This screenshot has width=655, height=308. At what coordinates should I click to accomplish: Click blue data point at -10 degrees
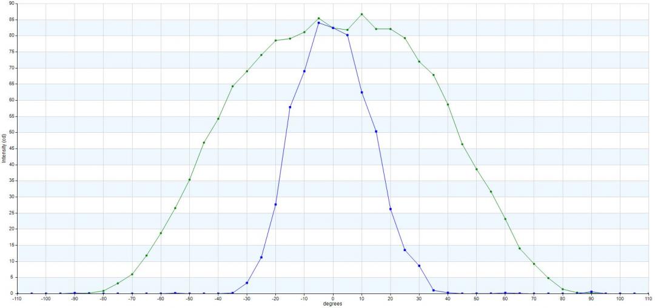click(x=304, y=71)
